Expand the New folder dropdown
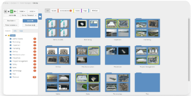191x96 pixels. tap(11, 21)
